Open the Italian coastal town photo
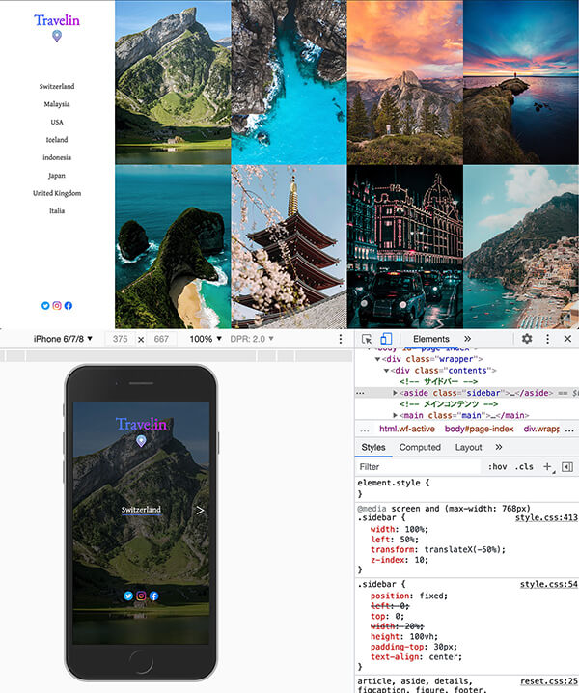The width and height of the screenshot is (579, 693). click(x=521, y=247)
